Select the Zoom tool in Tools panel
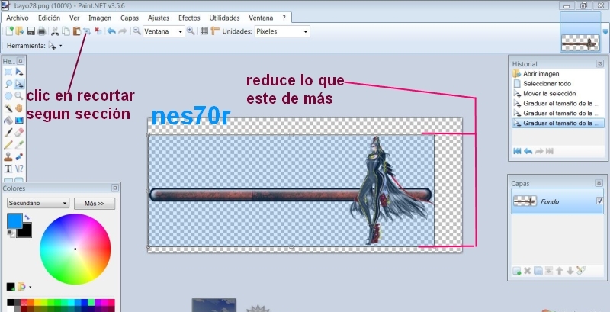The height and width of the screenshot is (312, 610). (x=19, y=96)
